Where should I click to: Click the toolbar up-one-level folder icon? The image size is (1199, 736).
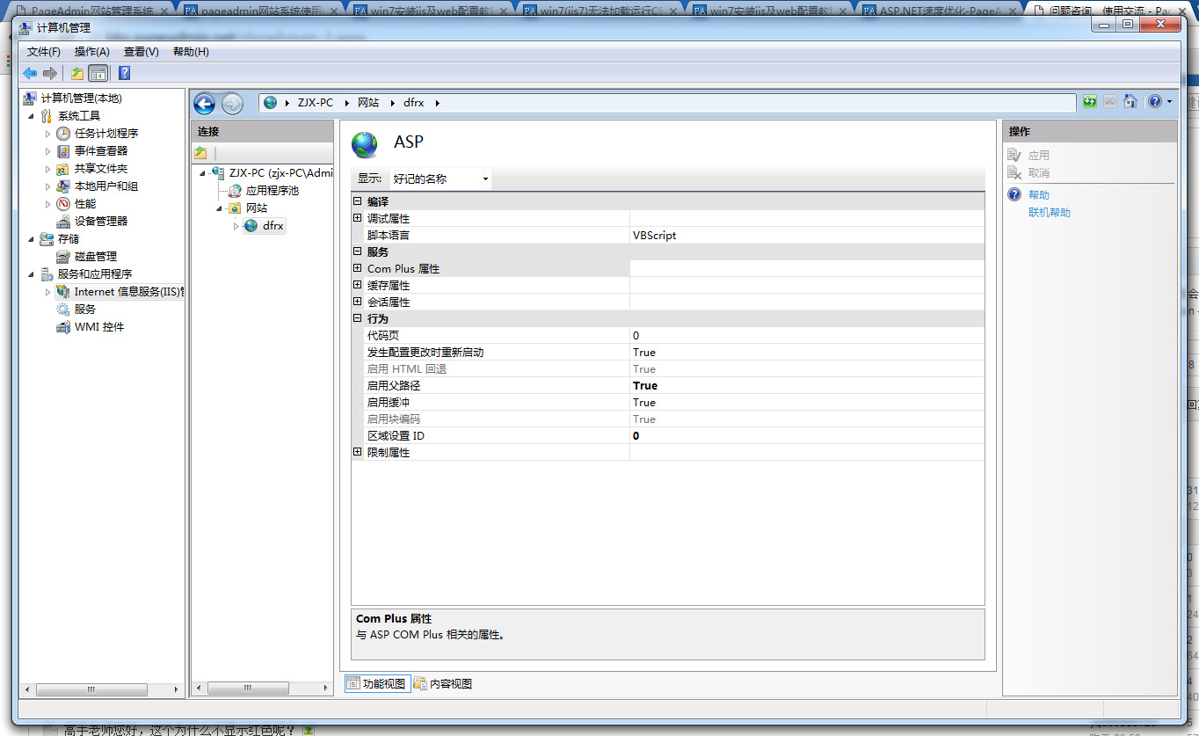tap(77, 73)
